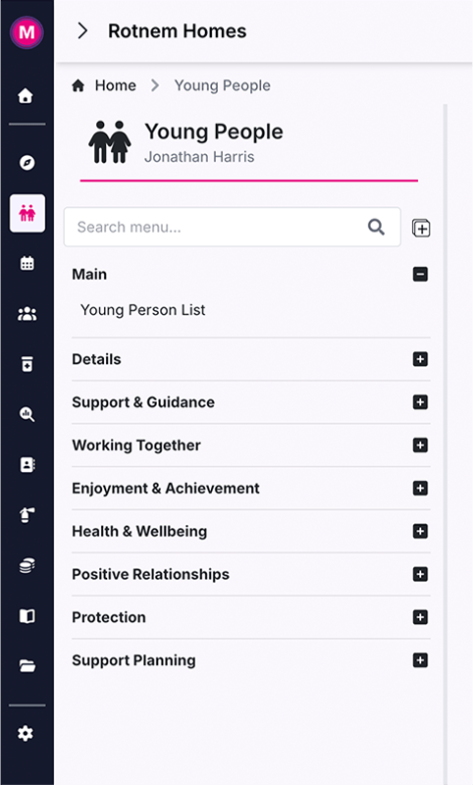Expand the Protection section
This screenshot has width=473, height=785.
(x=420, y=617)
